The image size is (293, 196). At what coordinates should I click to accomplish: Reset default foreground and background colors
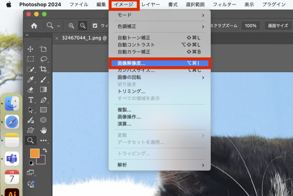[x=31, y=163]
